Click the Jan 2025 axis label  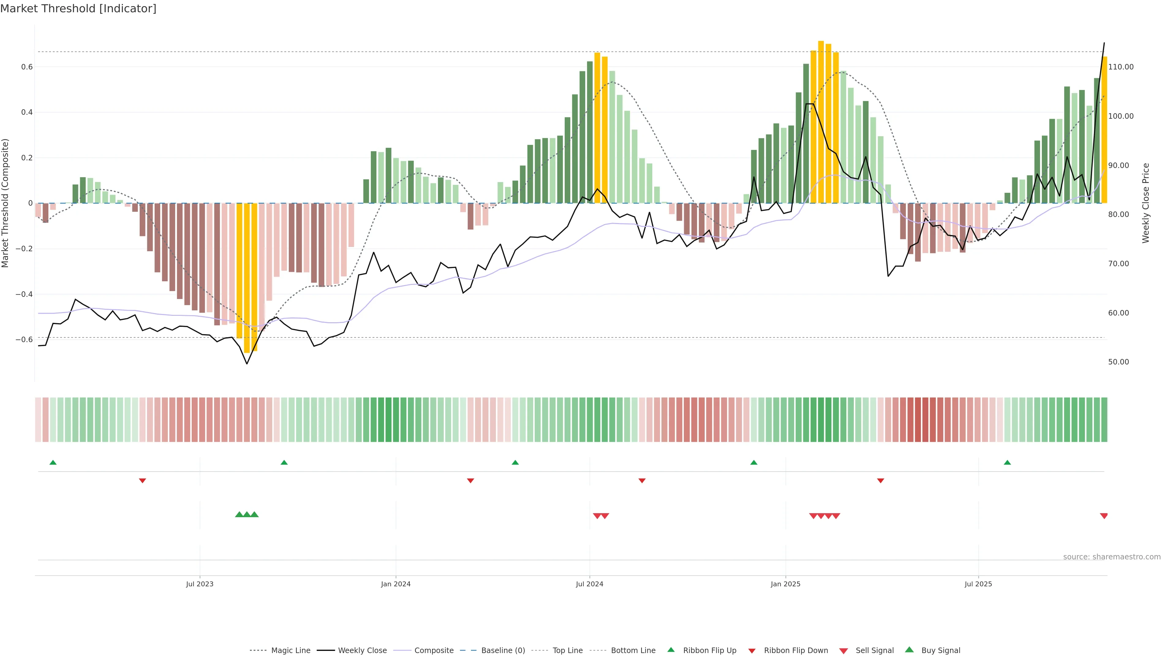tap(785, 584)
